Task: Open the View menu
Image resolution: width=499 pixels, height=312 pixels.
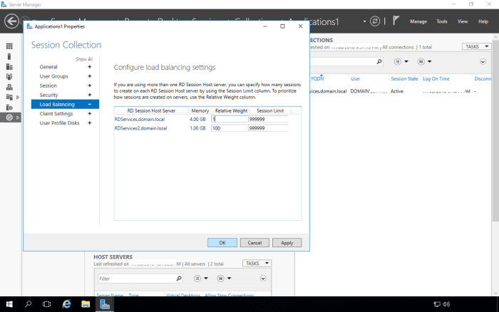Action: (x=463, y=21)
